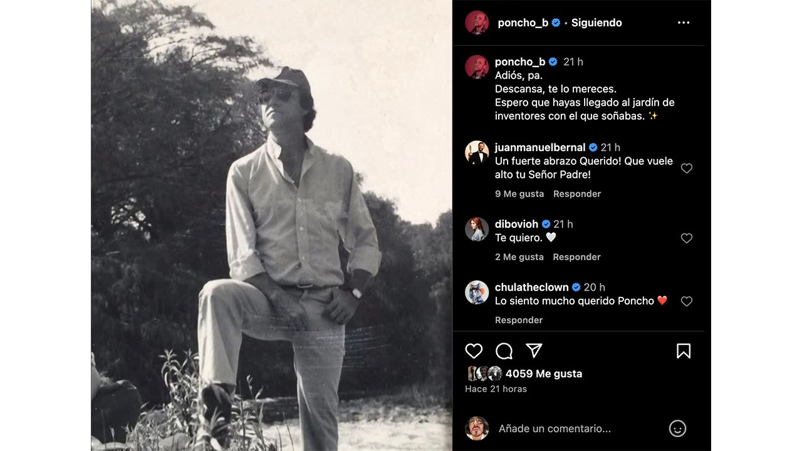Image resolution: width=802 pixels, height=451 pixels.
Task: Save the post with the bookmark icon
Action: pos(684,351)
